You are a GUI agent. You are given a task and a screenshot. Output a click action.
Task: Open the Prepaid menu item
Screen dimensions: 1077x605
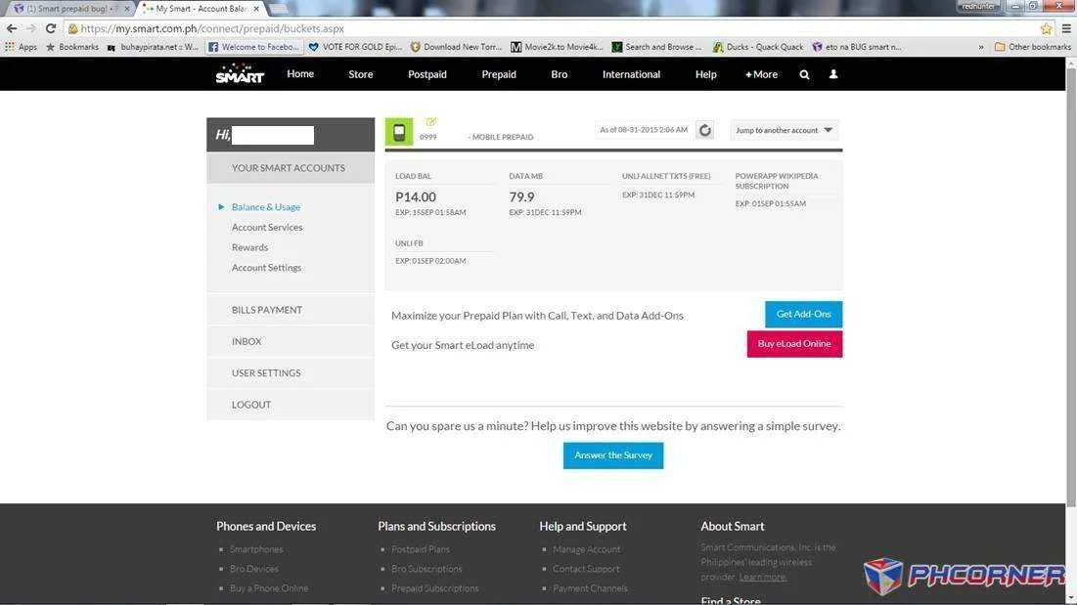tap(499, 74)
